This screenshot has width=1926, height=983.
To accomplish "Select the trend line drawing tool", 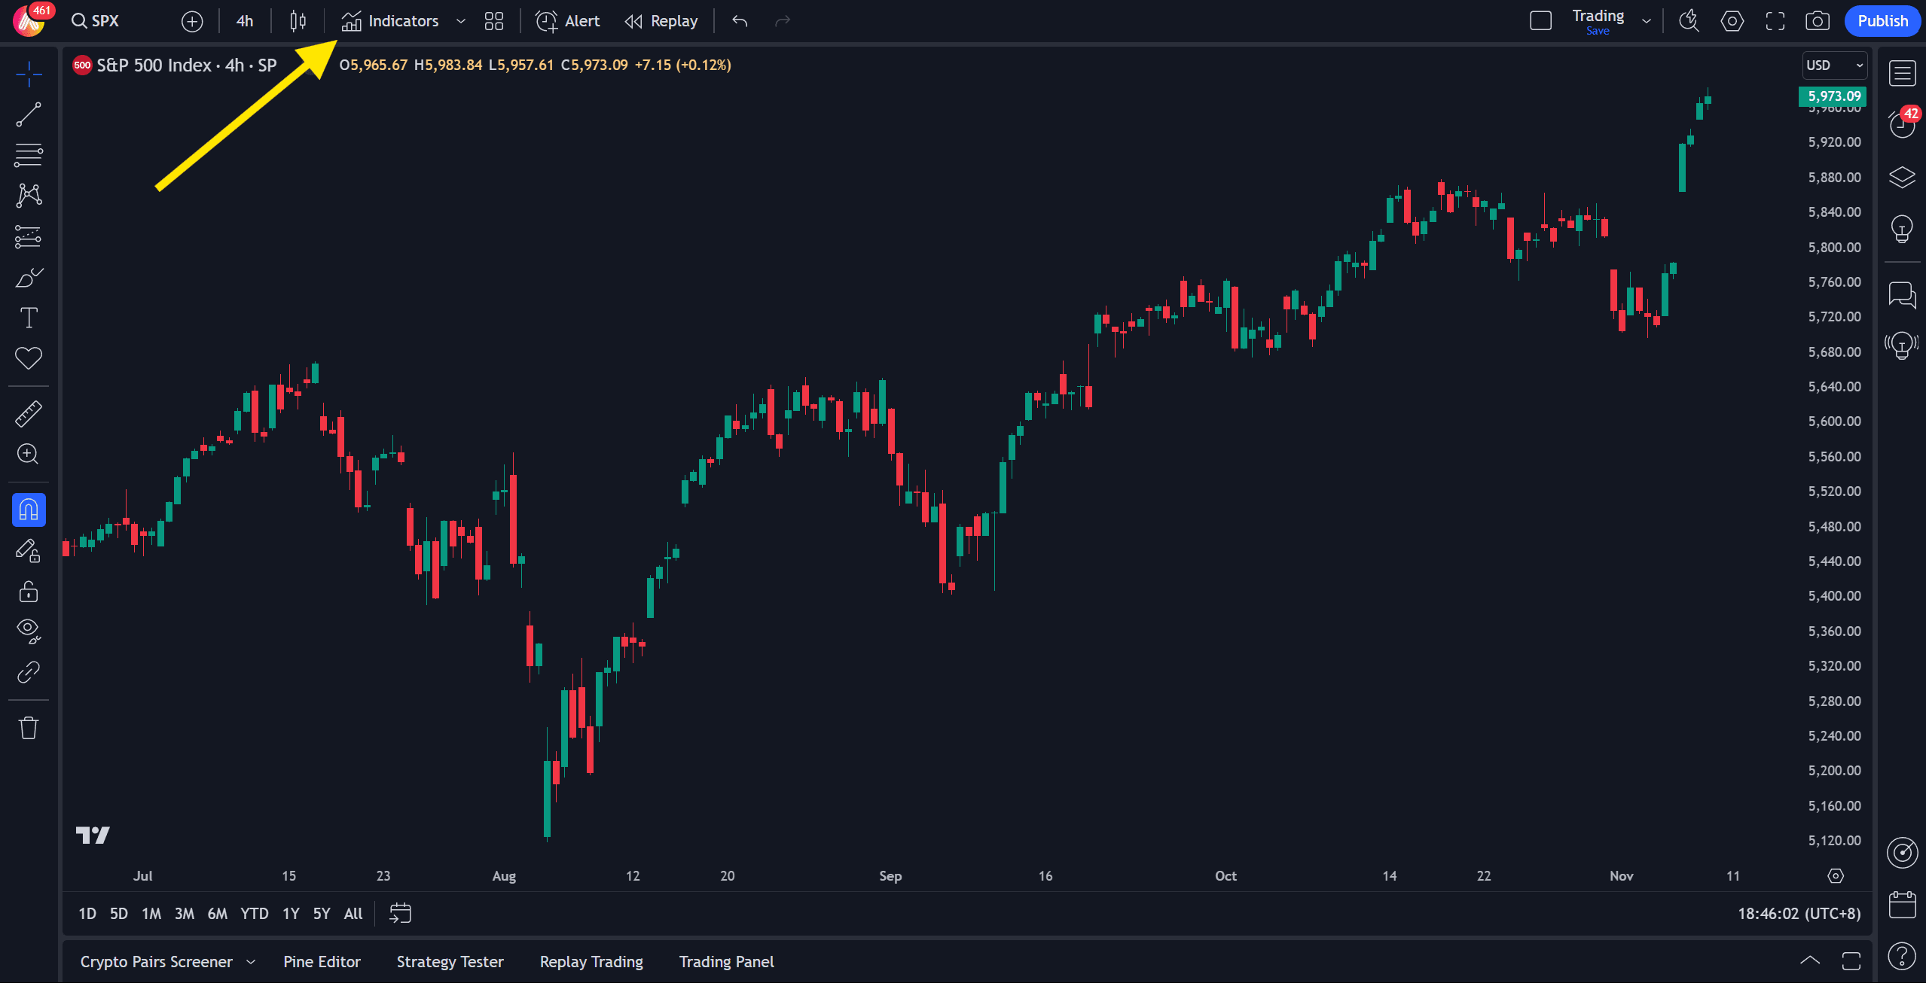I will coord(28,114).
